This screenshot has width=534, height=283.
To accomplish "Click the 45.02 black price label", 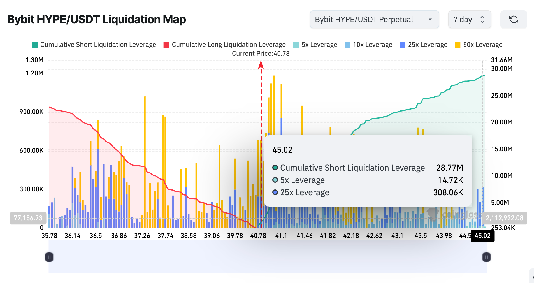I will (482, 236).
